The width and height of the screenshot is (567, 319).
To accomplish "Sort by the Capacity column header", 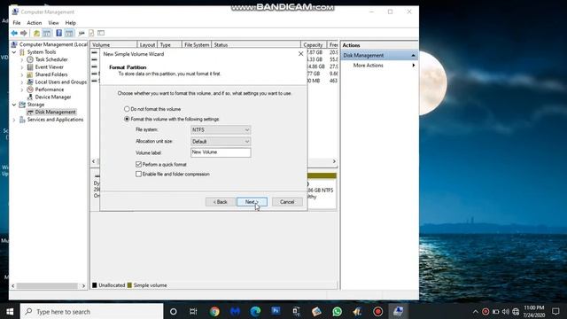I will tap(314, 45).
